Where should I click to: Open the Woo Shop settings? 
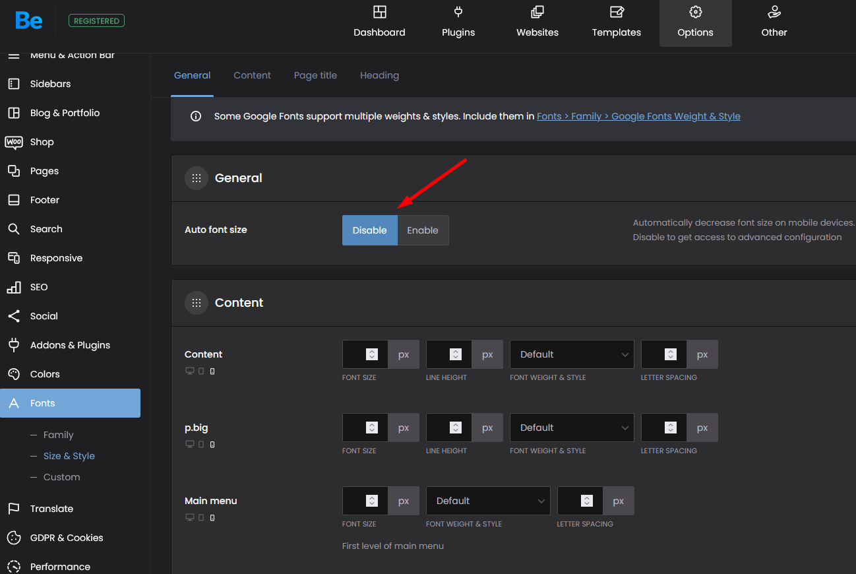(x=70, y=142)
